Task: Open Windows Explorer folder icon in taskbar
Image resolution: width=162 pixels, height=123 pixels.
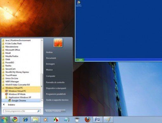Action: 36,120
